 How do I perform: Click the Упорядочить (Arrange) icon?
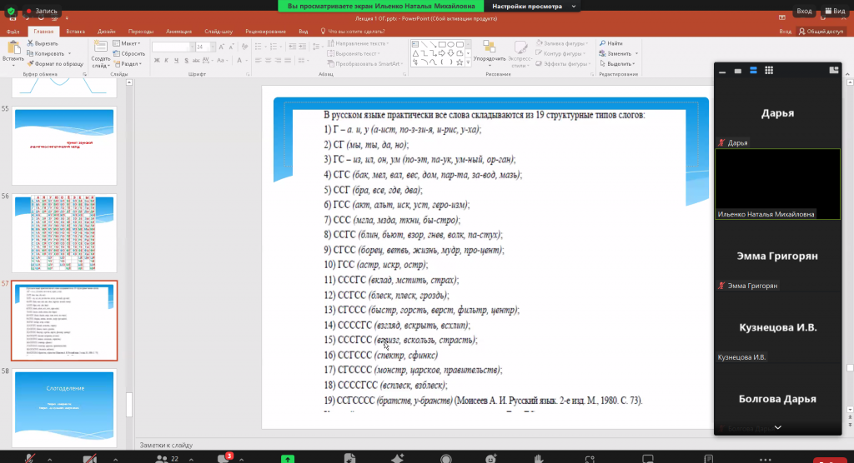click(x=489, y=47)
